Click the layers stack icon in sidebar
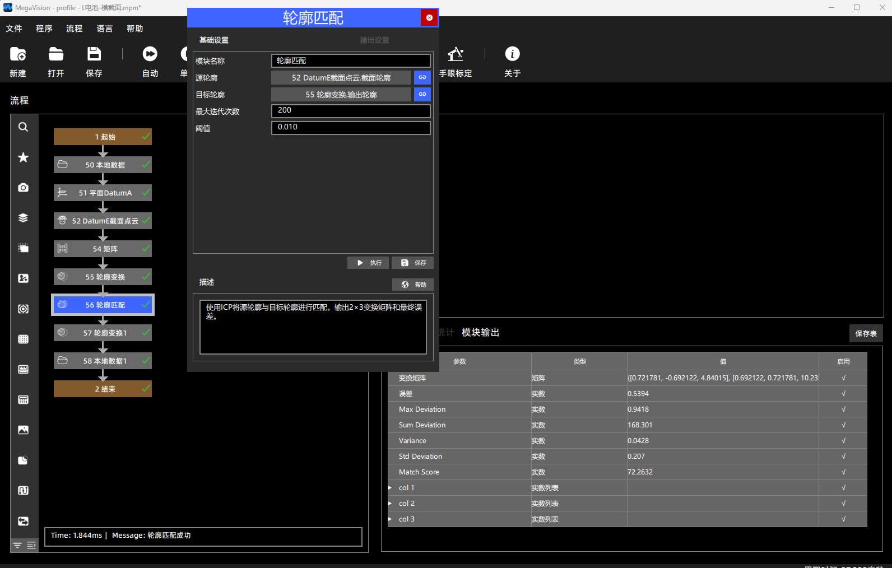The width and height of the screenshot is (892, 568). point(23,218)
